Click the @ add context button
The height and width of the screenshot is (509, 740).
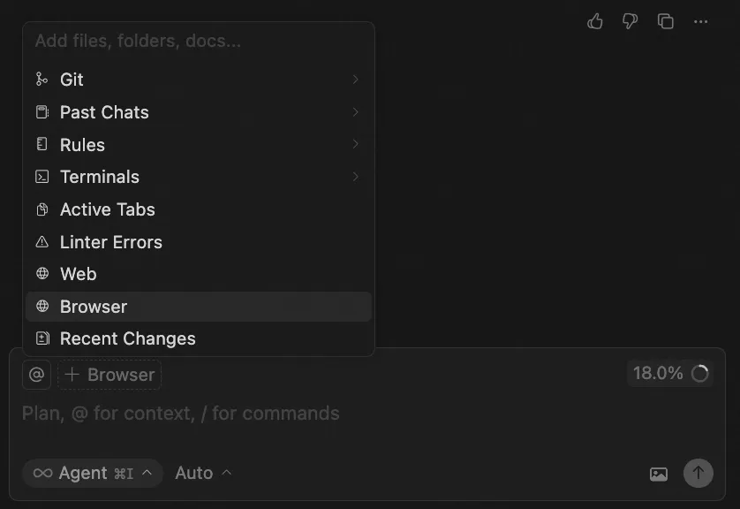(36, 375)
